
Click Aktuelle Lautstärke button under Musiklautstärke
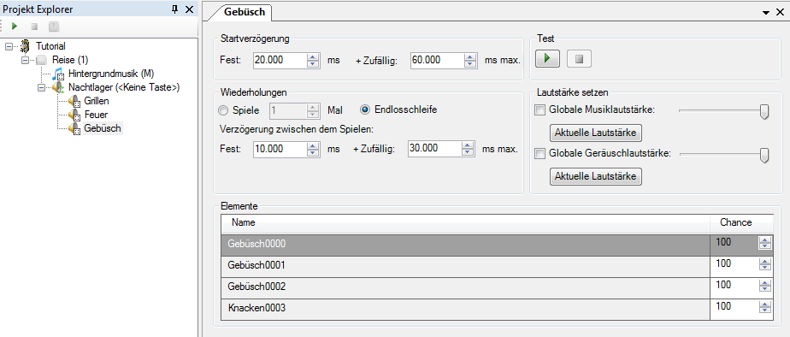596,133
